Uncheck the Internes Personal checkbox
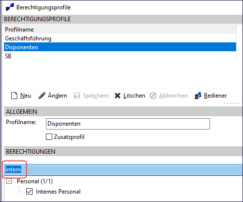The height and width of the screenshot is (202, 243). click(x=29, y=192)
